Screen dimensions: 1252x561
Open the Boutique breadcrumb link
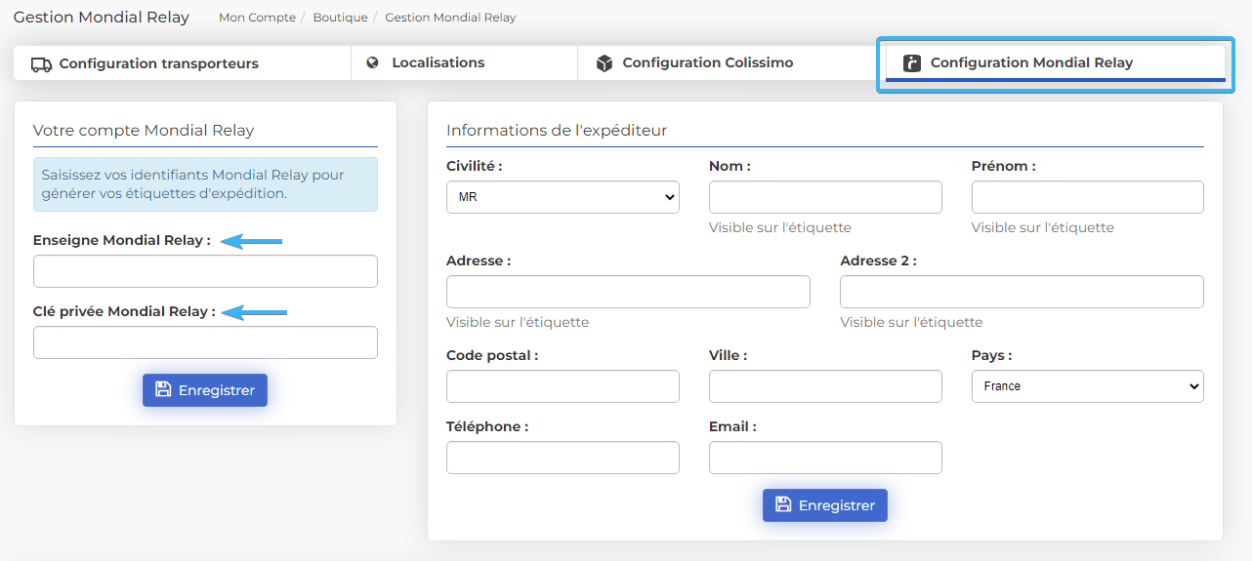pyautogui.click(x=341, y=18)
